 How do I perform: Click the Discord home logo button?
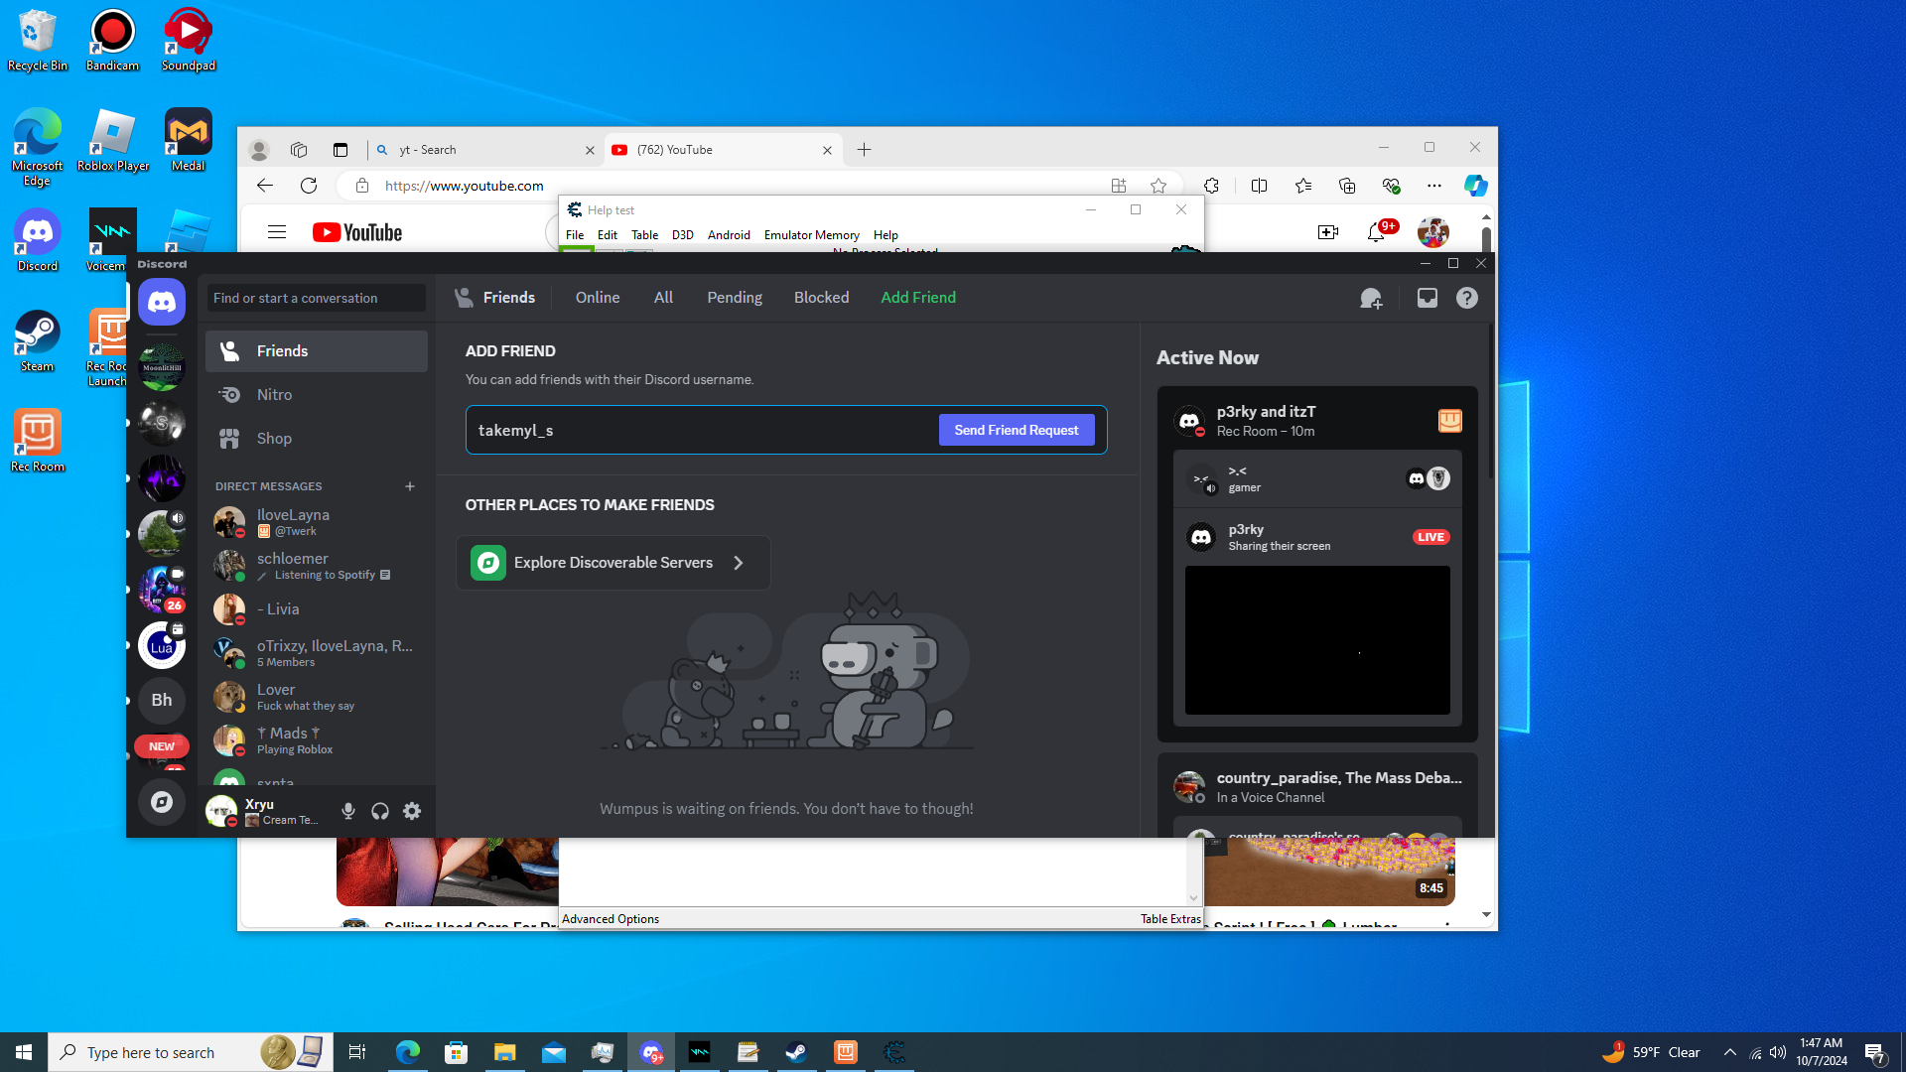[162, 302]
